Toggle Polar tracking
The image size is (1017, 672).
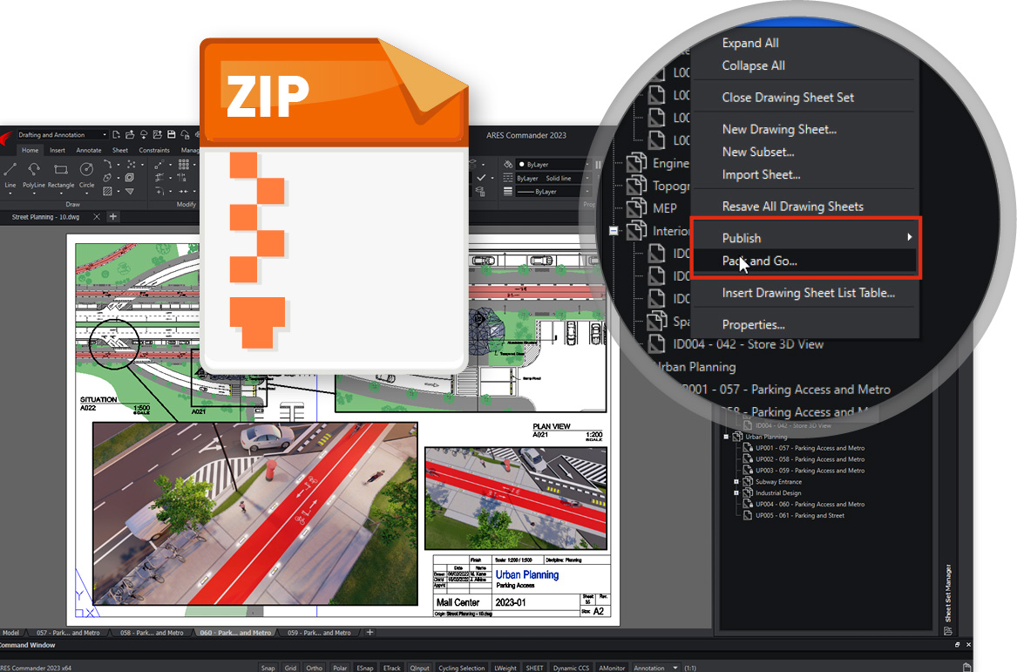click(340, 668)
